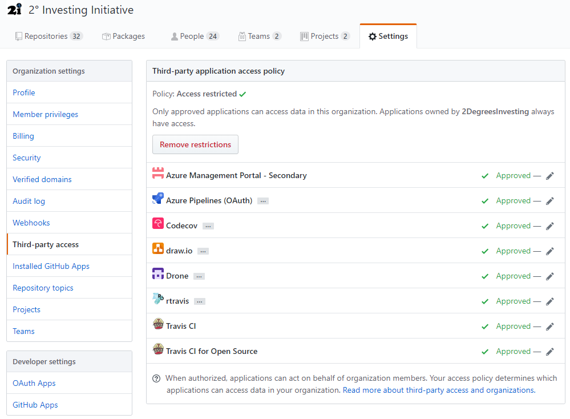Click the draw.io app icon

[158, 248]
